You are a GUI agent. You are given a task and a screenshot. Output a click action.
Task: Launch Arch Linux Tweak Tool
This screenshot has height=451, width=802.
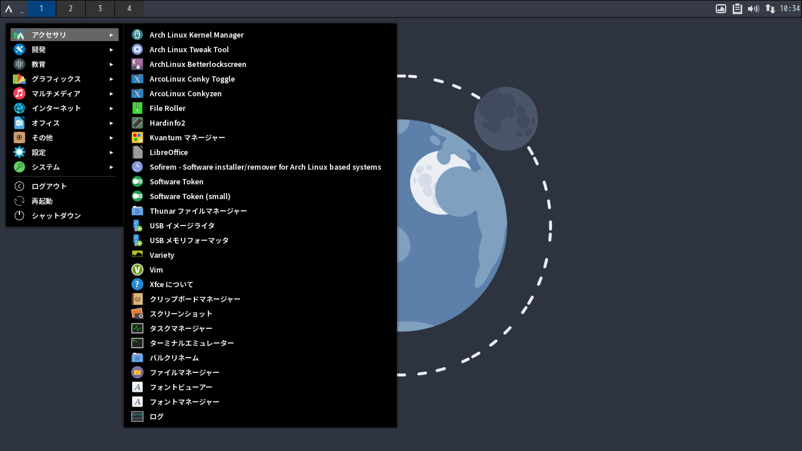pos(260,49)
